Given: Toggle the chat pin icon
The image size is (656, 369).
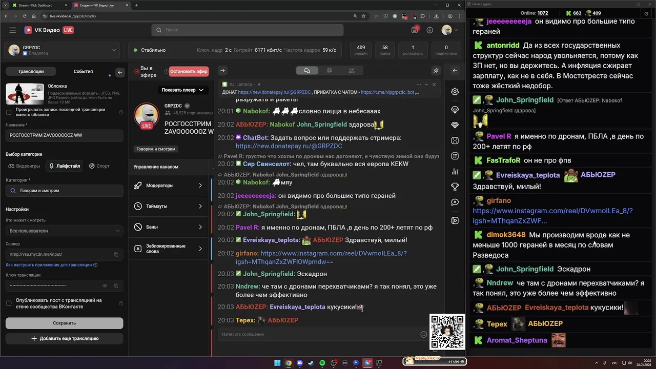Looking at the screenshot, I should (x=436, y=71).
